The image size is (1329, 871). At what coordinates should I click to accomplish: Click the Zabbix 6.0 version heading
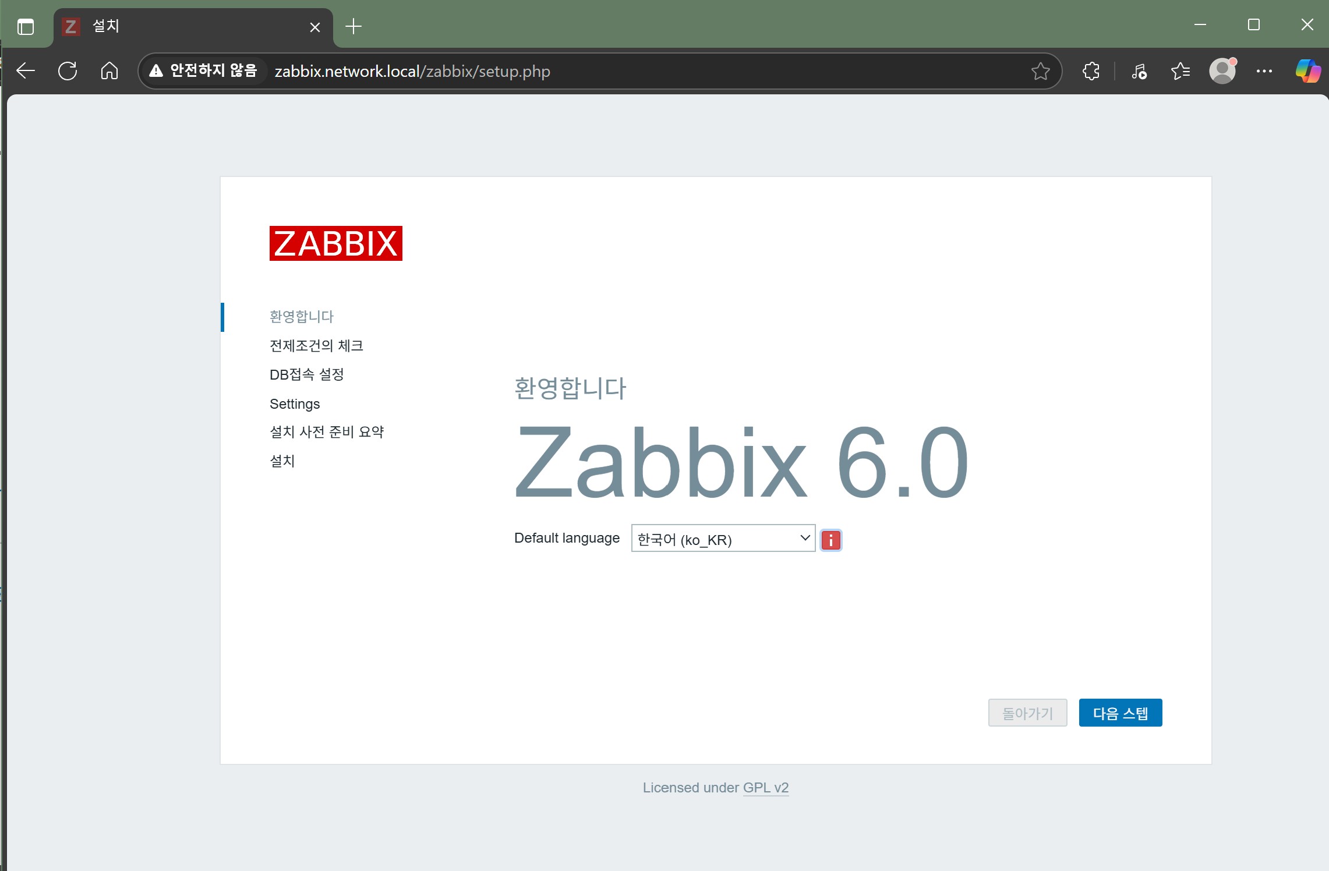[x=741, y=462]
